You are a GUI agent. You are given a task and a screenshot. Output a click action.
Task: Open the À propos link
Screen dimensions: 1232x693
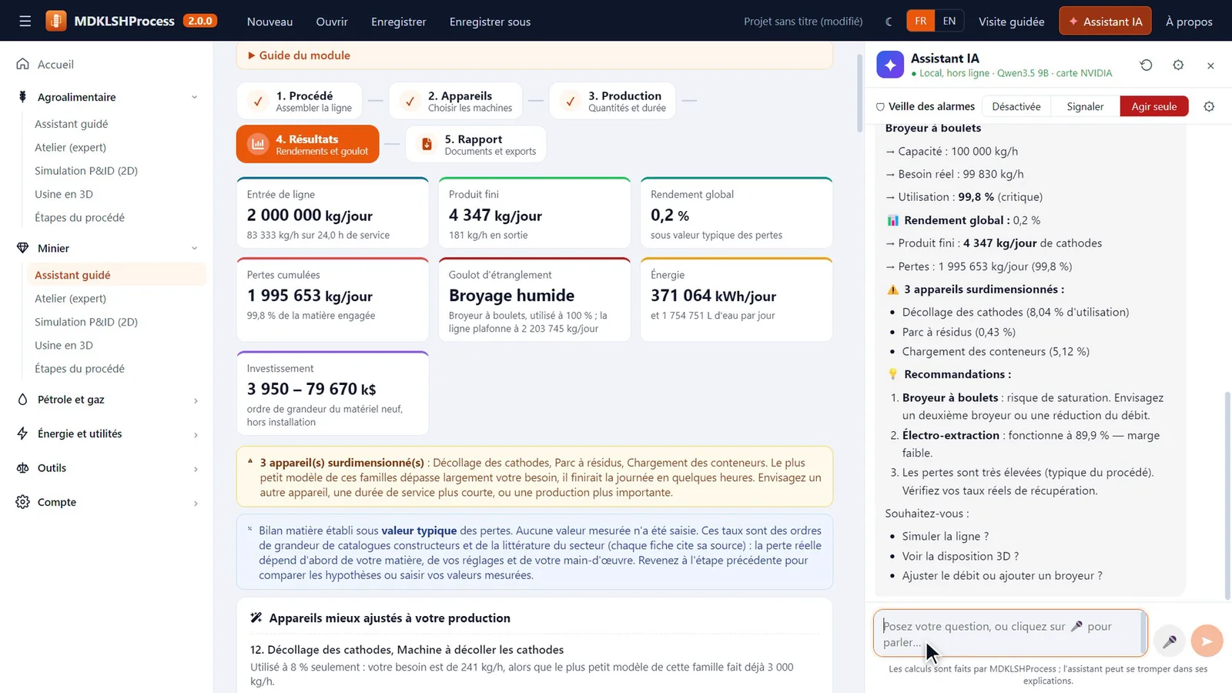coord(1189,22)
